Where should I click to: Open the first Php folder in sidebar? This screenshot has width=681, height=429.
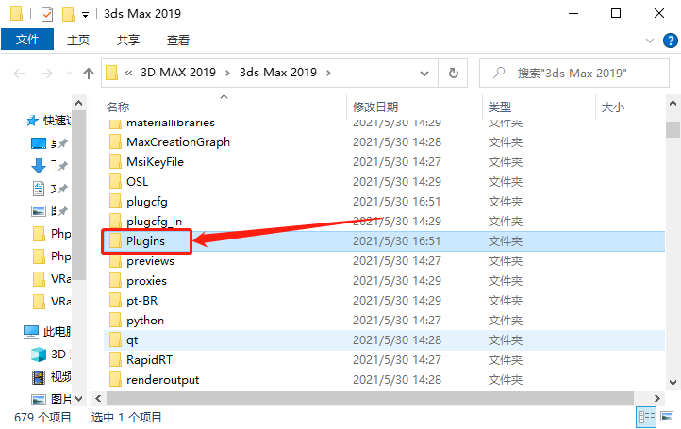pyautogui.click(x=52, y=234)
